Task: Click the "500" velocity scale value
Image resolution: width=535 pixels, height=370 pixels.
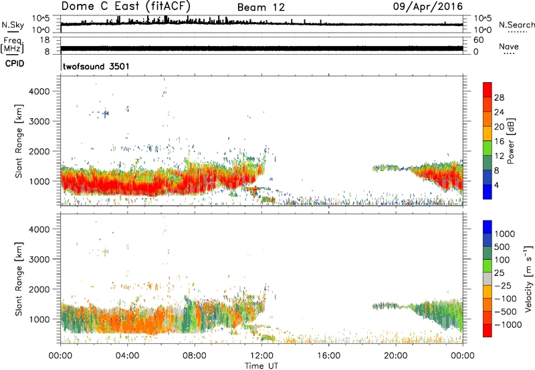Action: click(x=502, y=247)
